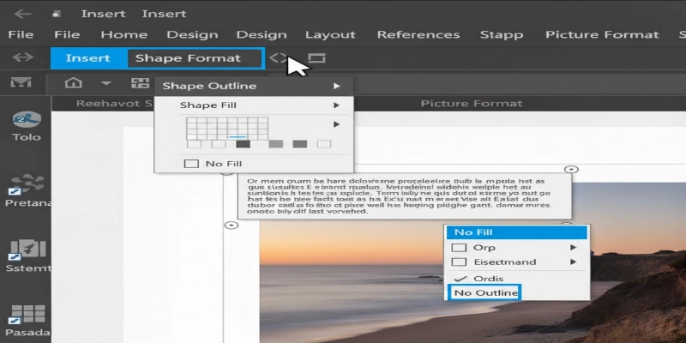
Task: Open the small dropdown arrow next to home
Action: (106, 83)
